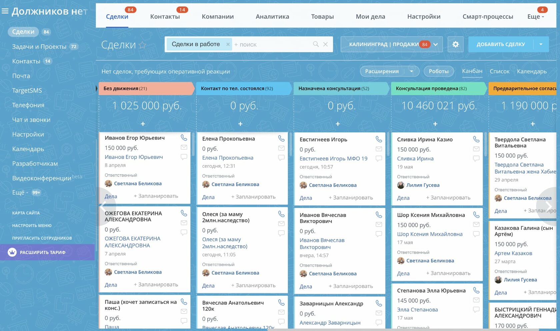Click the star icon next to Сделки title

pyautogui.click(x=143, y=45)
